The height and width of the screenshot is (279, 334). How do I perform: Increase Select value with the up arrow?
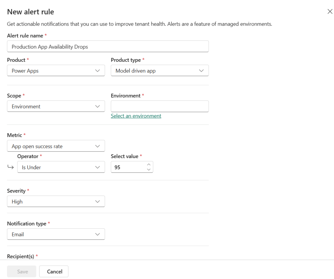point(149,165)
